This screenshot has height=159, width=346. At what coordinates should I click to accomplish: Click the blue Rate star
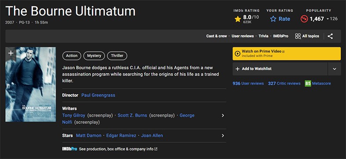pos(273,19)
